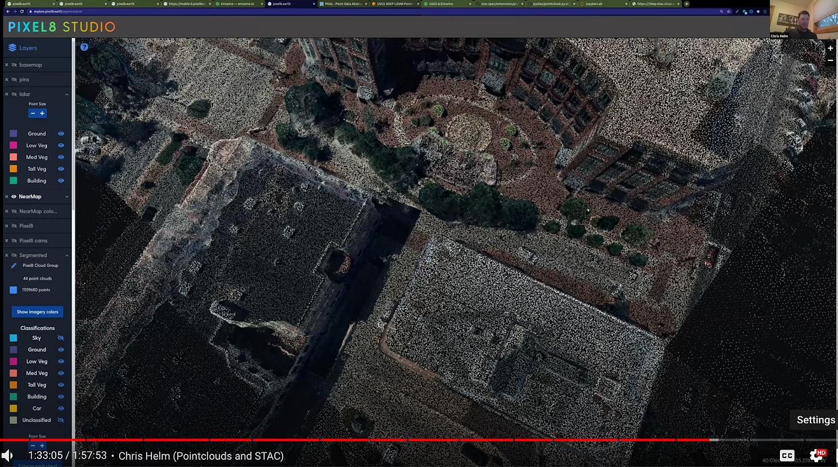Viewport: 838px width, 467px height.
Task: Edit the Pixel8 Cloud Group pencil icon
Action: coord(13,265)
